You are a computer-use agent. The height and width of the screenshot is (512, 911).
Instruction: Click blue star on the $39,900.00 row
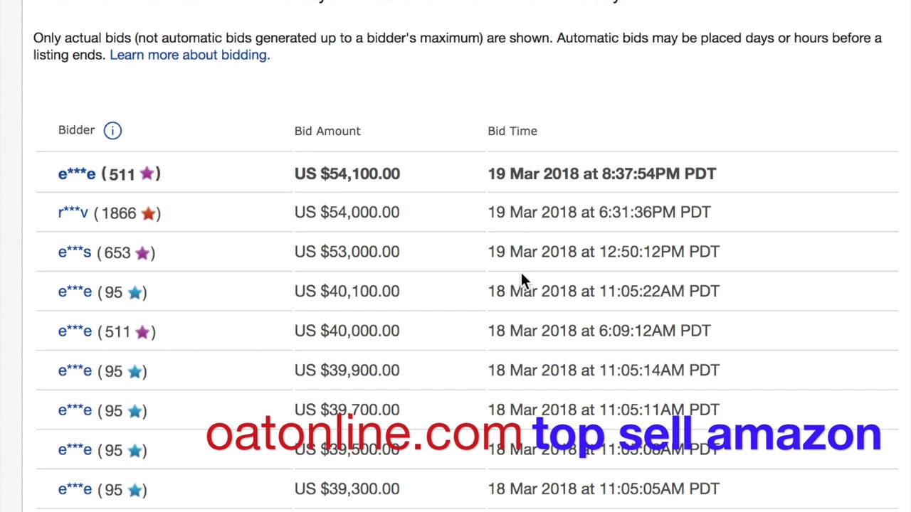[134, 371]
